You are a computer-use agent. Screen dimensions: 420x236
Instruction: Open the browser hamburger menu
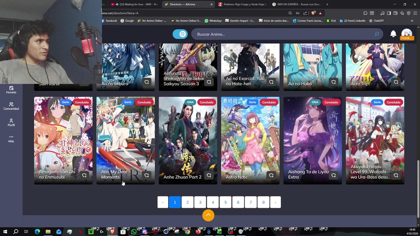click(x=415, y=13)
